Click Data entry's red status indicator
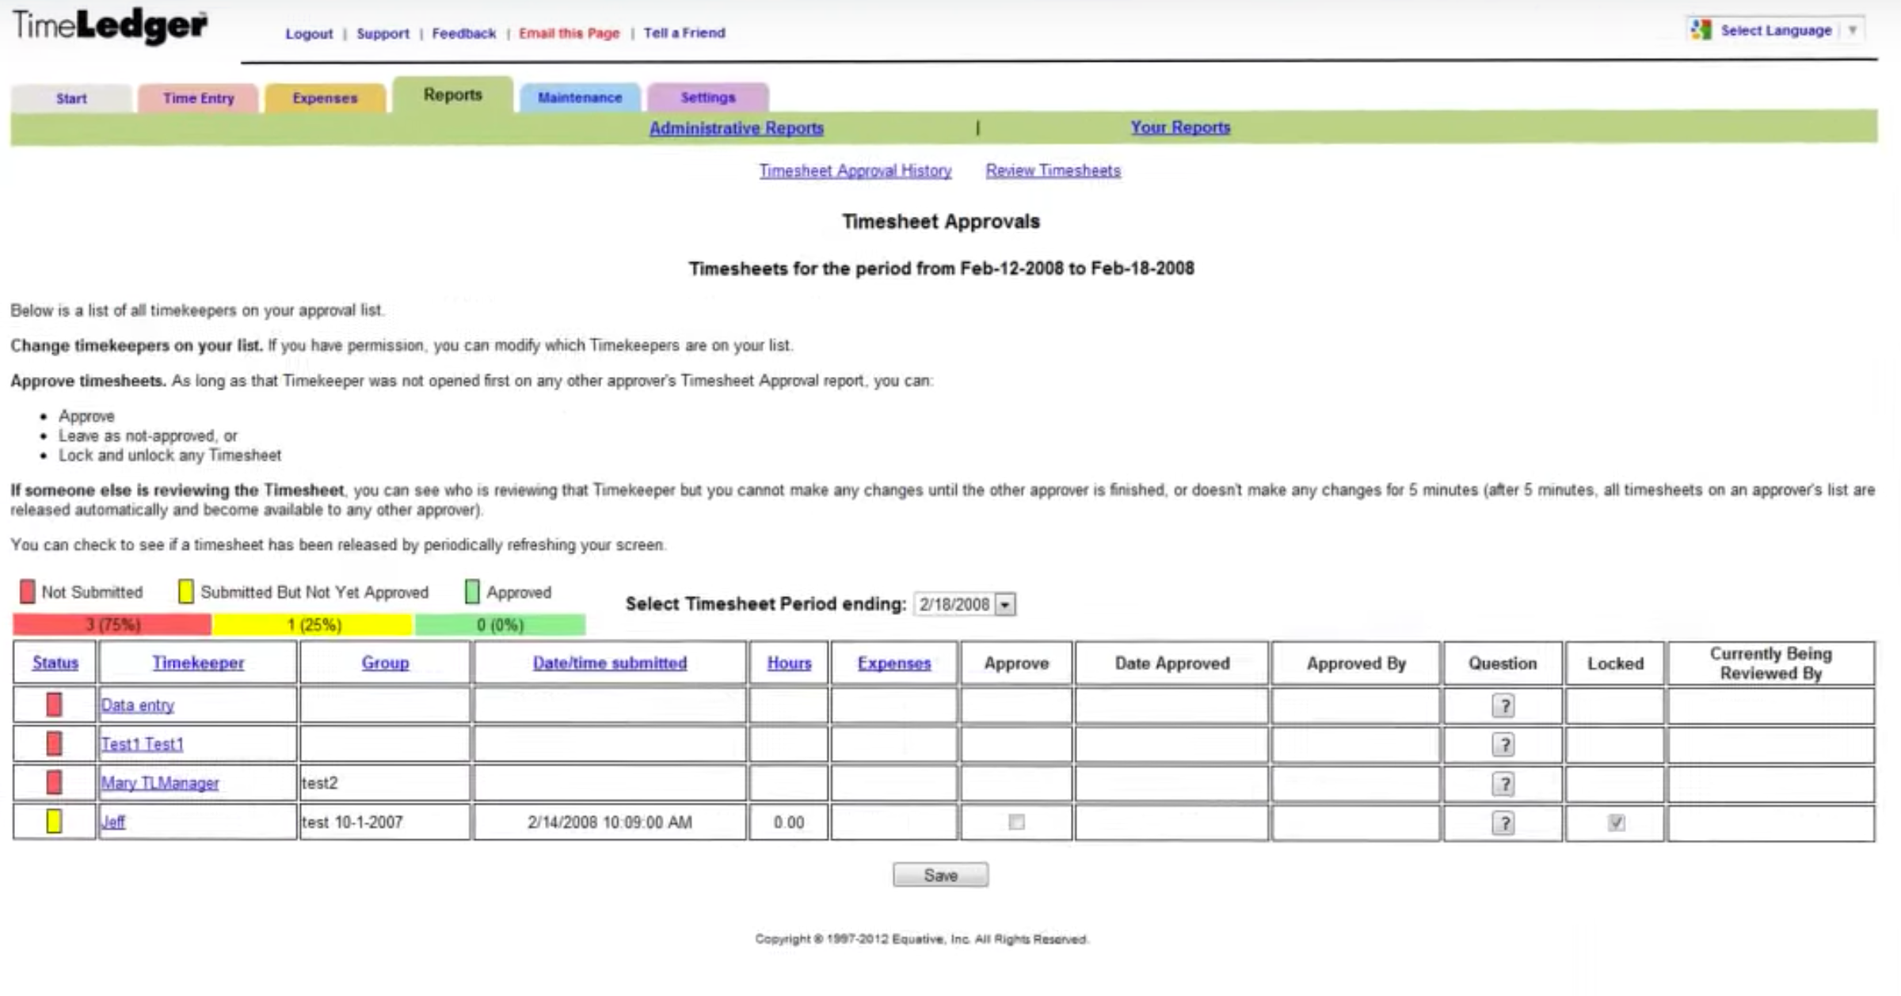Image resolution: width=1901 pixels, height=996 pixels. click(54, 705)
